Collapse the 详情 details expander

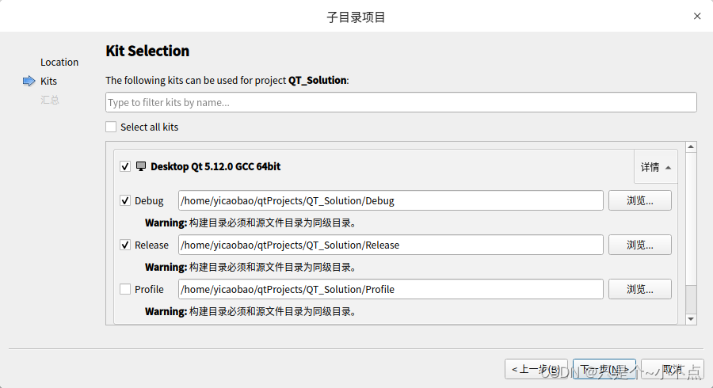656,167
